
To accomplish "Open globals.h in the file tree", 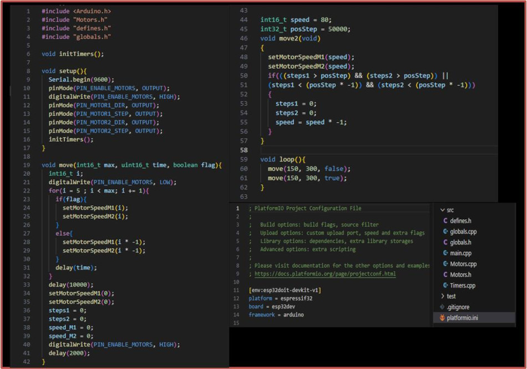I will (460, 242).
